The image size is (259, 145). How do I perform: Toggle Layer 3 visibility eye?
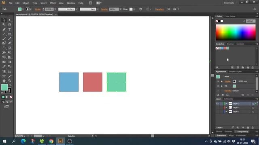(217, 104)
